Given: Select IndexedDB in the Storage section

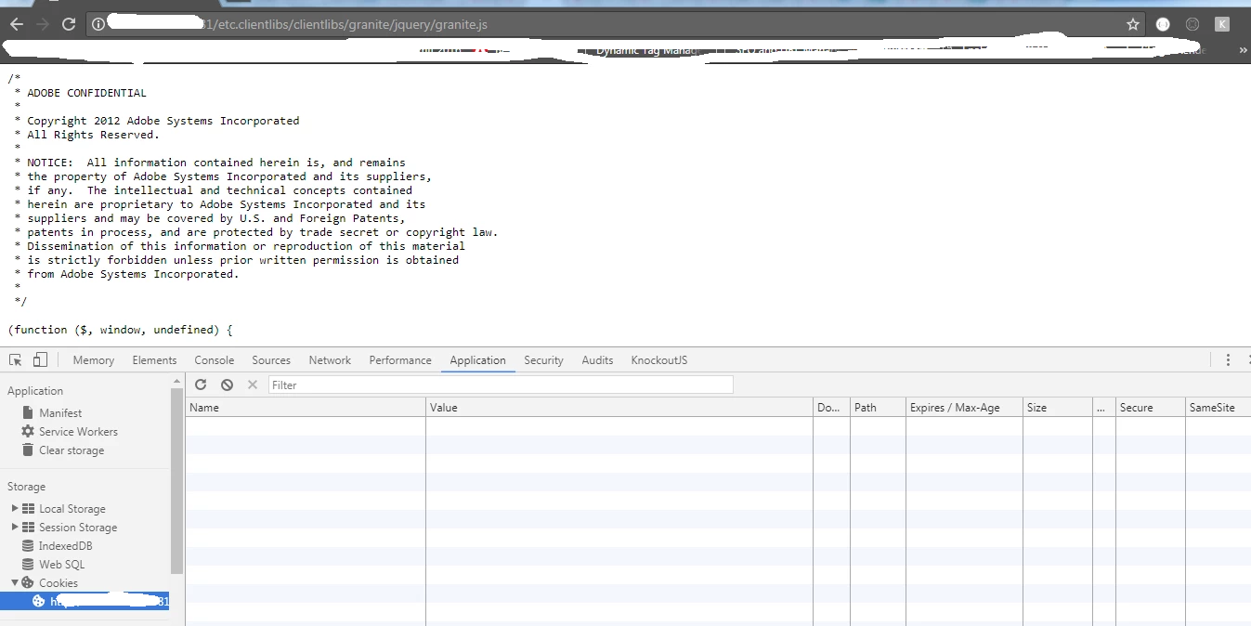Looking at the screenshot, I should [65, 545].
